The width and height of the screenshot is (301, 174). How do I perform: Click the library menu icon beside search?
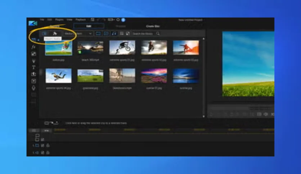coord(128,33)
